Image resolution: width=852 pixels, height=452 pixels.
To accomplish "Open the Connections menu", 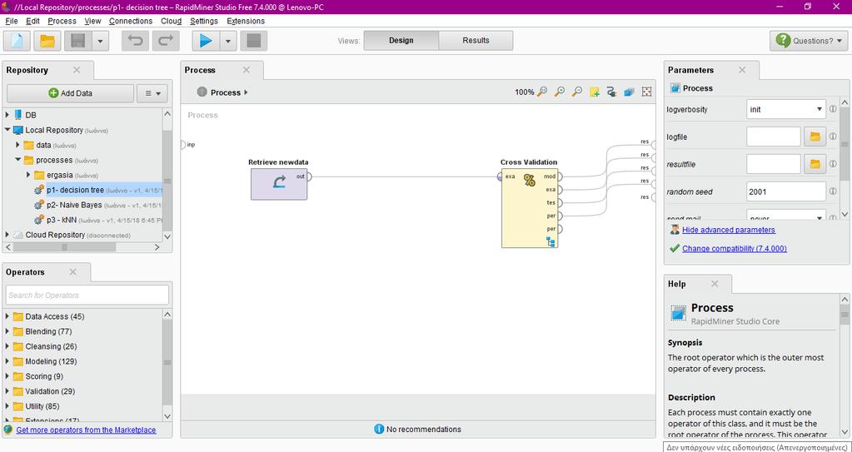I will click(131, 21).
